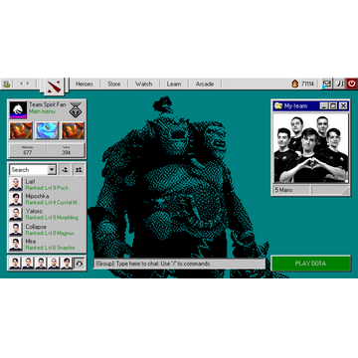358x358 pixels.
Task: Click the Group chat input field
Action: coord(179,264)
